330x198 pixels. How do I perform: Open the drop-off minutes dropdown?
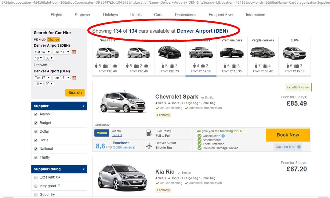pos(49,84)
